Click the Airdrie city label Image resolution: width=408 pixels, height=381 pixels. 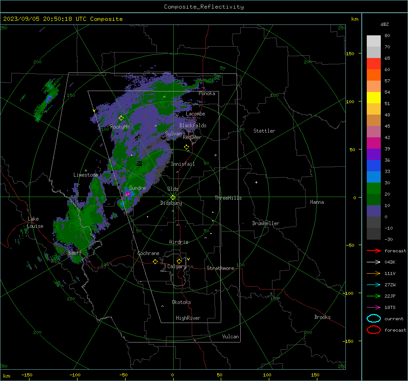[179, 242]
